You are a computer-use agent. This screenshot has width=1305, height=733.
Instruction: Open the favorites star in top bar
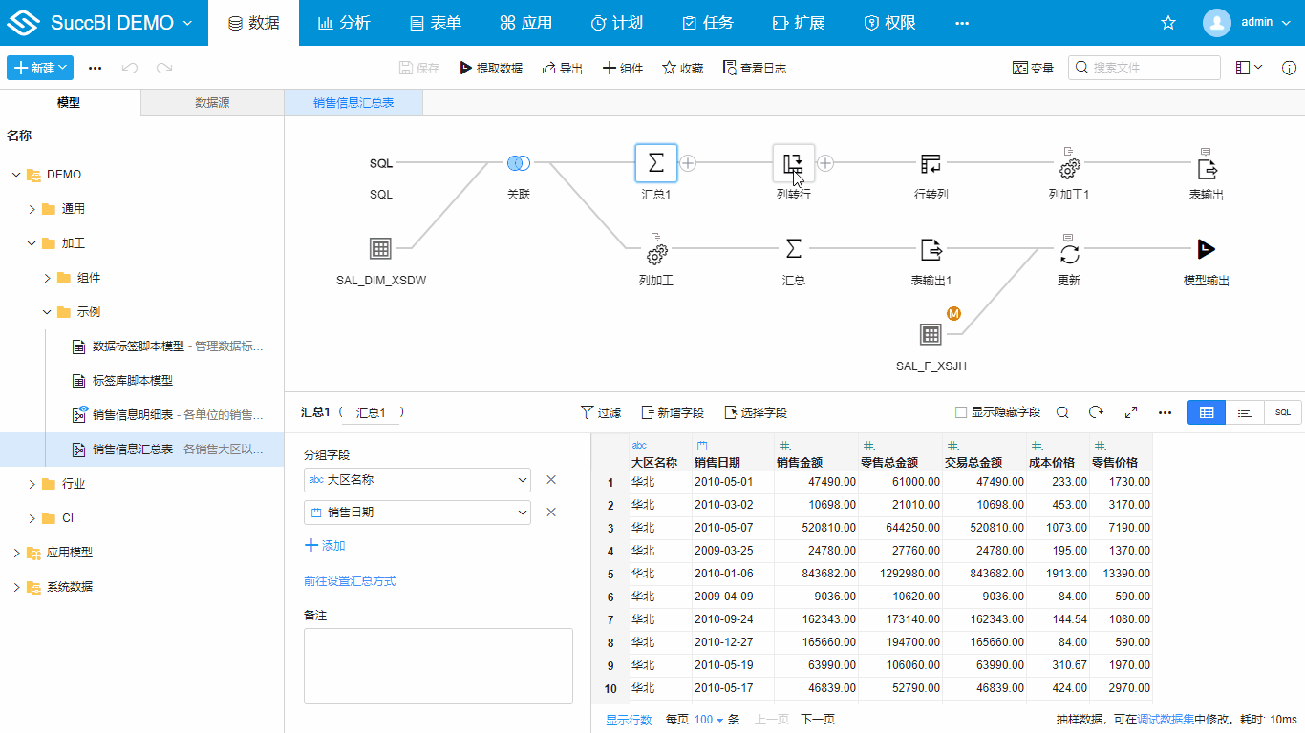pos(1167,23)
